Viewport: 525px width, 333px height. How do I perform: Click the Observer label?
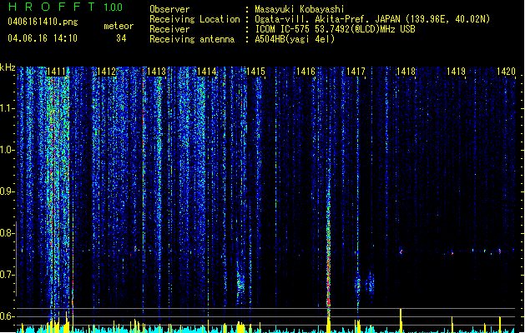click(169, 9)
